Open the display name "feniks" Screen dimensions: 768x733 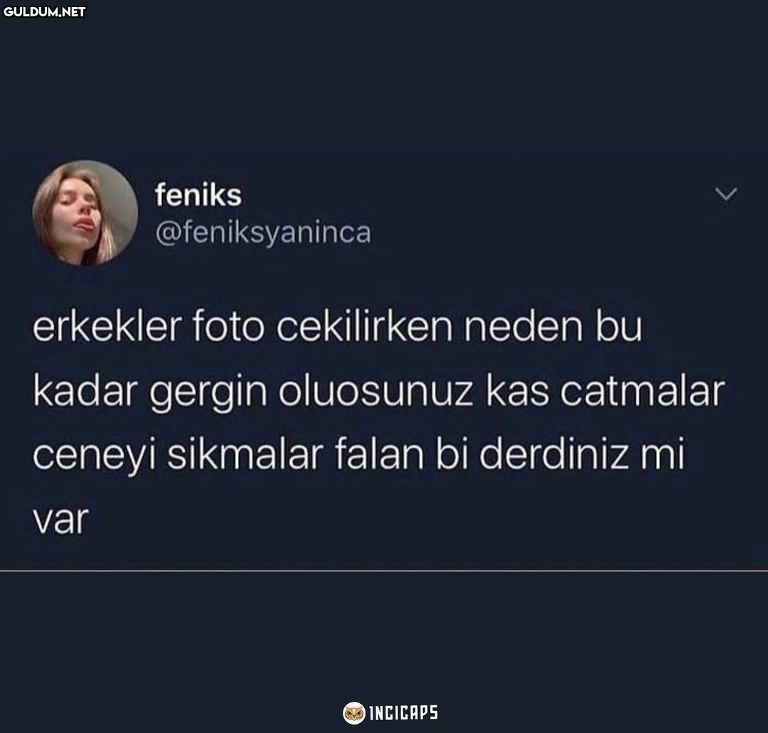(x=198, y=196)
